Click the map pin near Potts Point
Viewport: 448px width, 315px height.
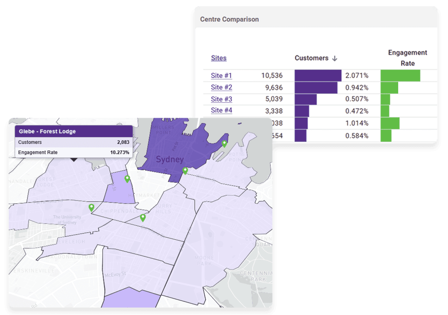(224, 144)
